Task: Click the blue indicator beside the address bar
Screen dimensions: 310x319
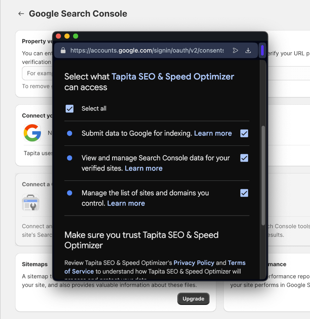Action: pyautogui.click(x=263, y=50)
